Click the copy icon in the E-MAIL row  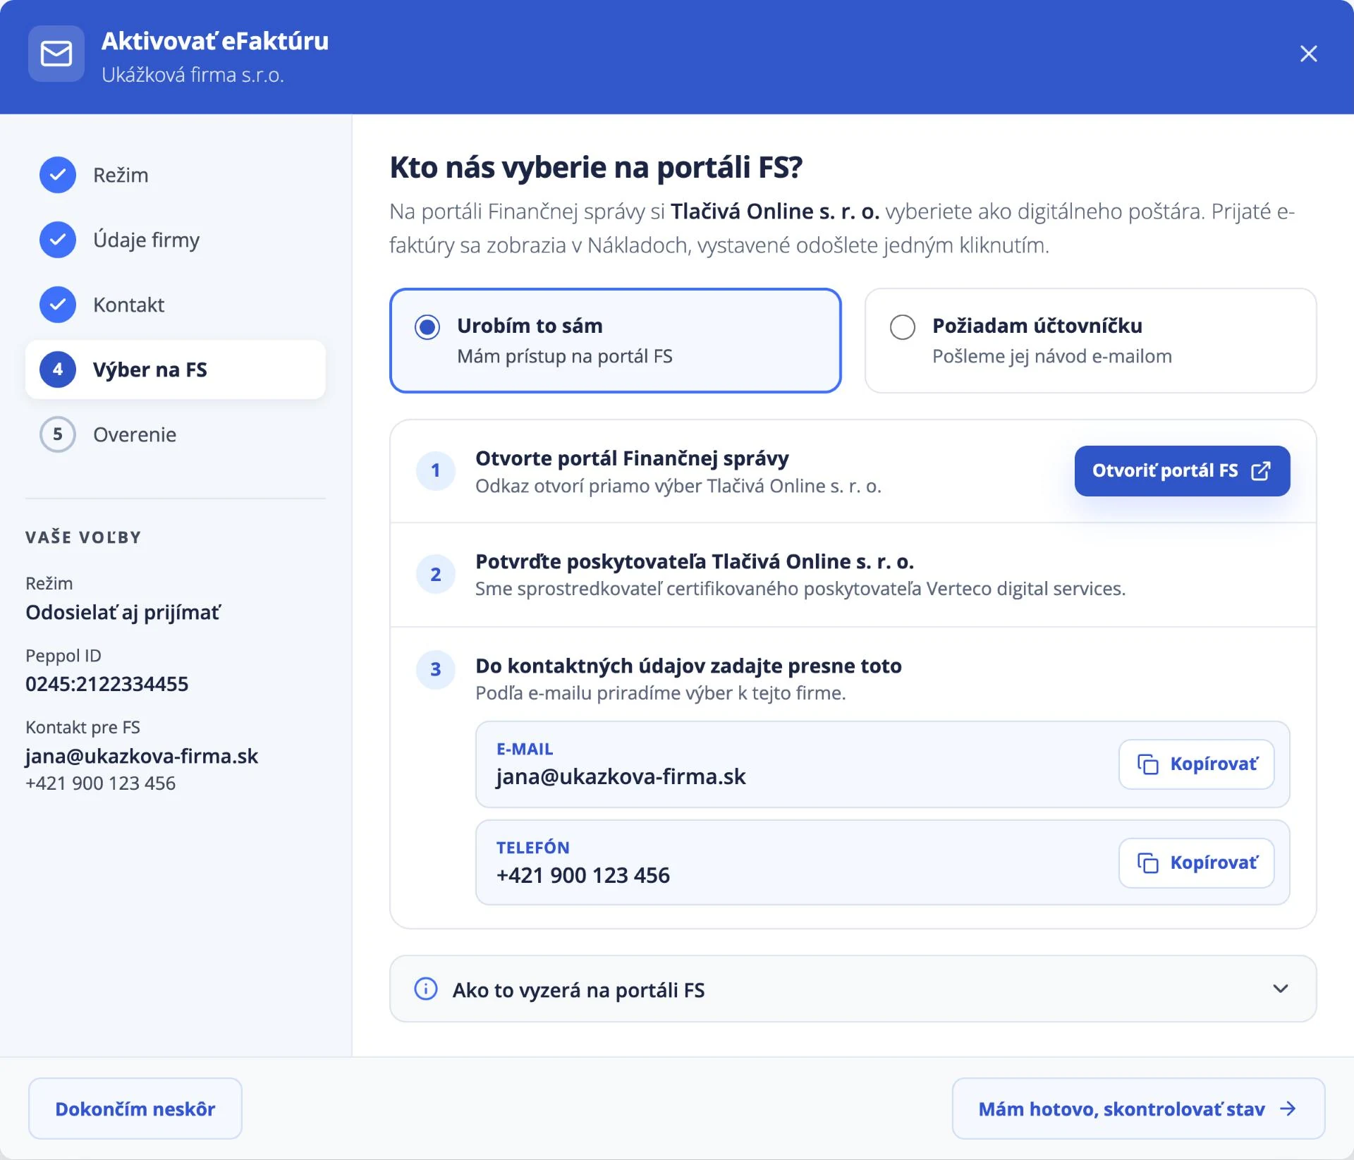click(1147, 764)
